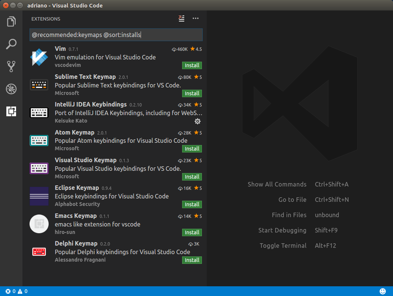
Task: Install the Vim extension
Action: [192, 65]
